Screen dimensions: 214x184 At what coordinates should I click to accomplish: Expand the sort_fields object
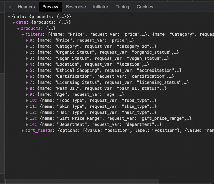[23, 130]
